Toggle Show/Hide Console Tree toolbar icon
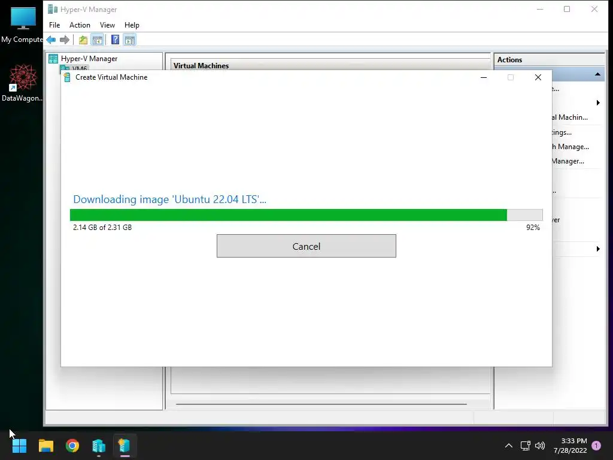 pos(98,40)
